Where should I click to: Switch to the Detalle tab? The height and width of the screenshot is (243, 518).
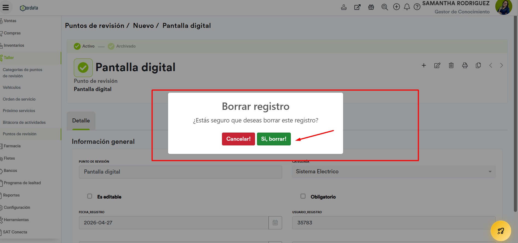[x=81, y=121]
